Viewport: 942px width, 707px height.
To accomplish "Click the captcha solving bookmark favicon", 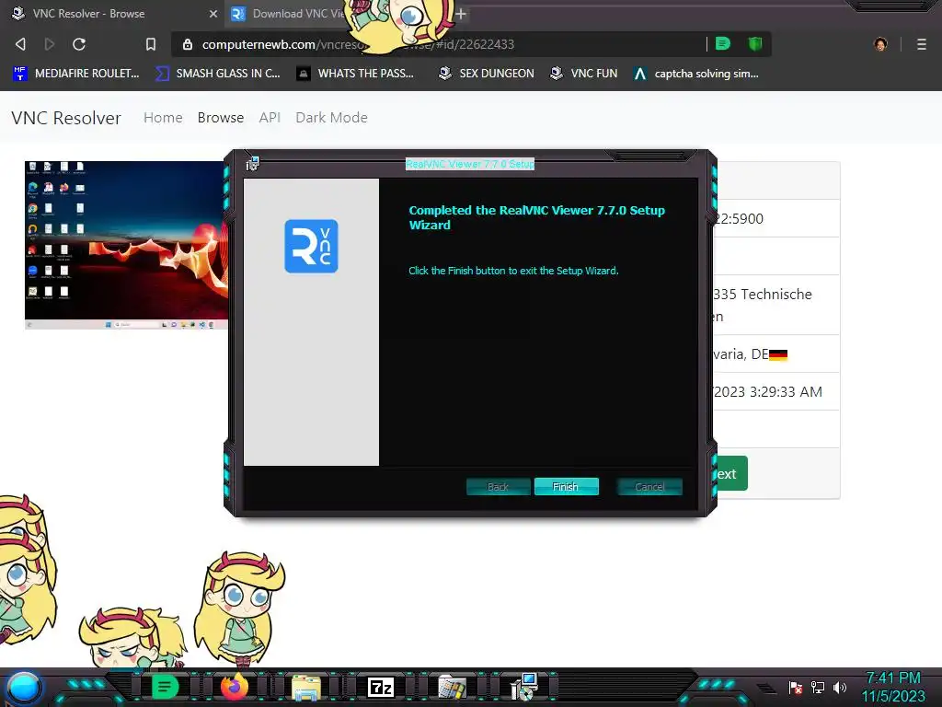I will (640, 74).
